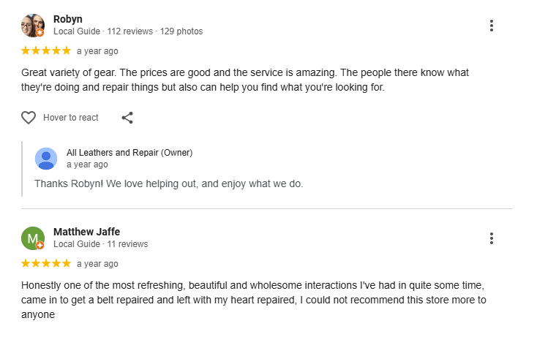Viewport: 537px width, 337px height.
Task: Click "All Leathers and Repair (Owner)" name
Action: click(129, 153)
